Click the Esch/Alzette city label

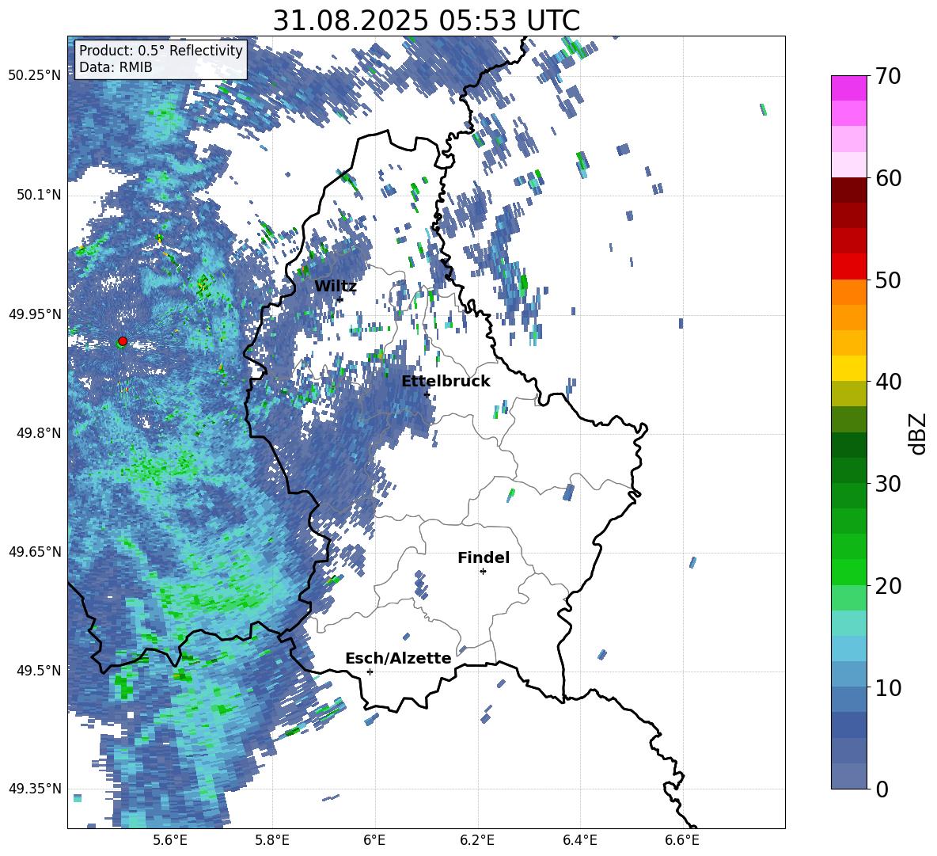coord(398,658)
